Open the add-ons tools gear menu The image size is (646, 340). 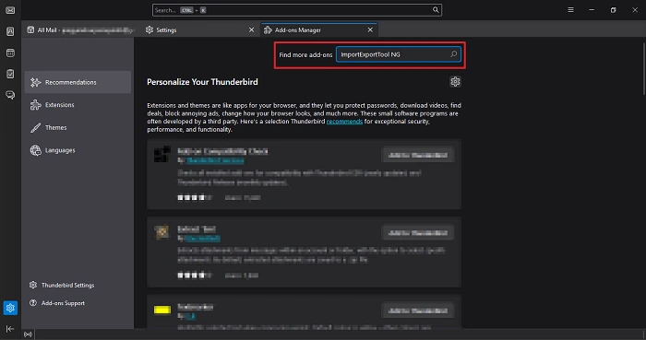455,81
